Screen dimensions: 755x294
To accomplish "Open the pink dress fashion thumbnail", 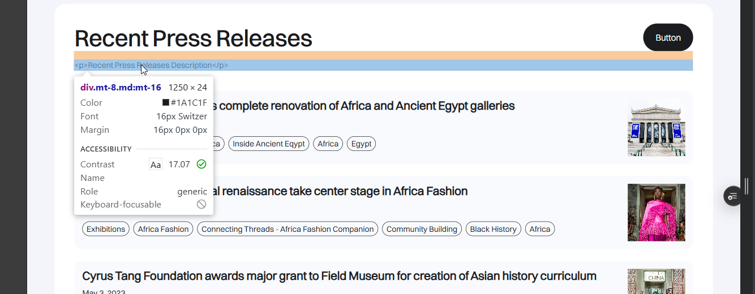I will 656,213.
